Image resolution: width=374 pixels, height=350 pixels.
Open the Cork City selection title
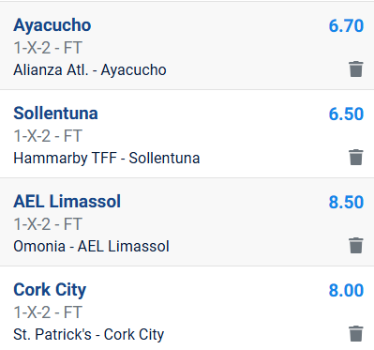click(x=50, y=290)
